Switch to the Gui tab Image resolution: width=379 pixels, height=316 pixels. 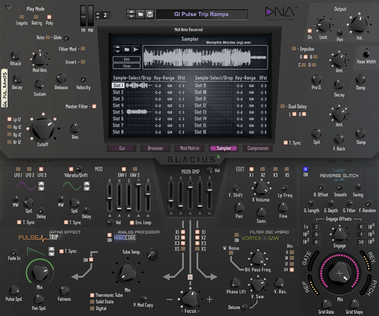[x=121, y=149]
